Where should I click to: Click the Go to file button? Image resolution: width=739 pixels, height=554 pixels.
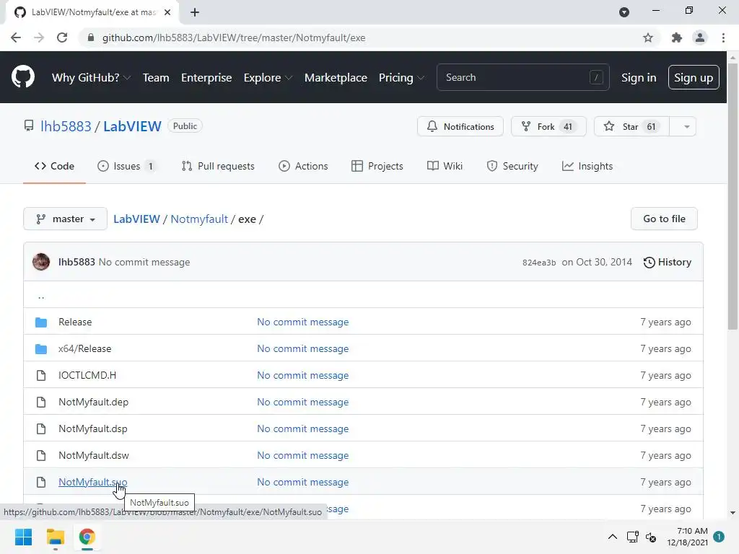tap(664, 219)
